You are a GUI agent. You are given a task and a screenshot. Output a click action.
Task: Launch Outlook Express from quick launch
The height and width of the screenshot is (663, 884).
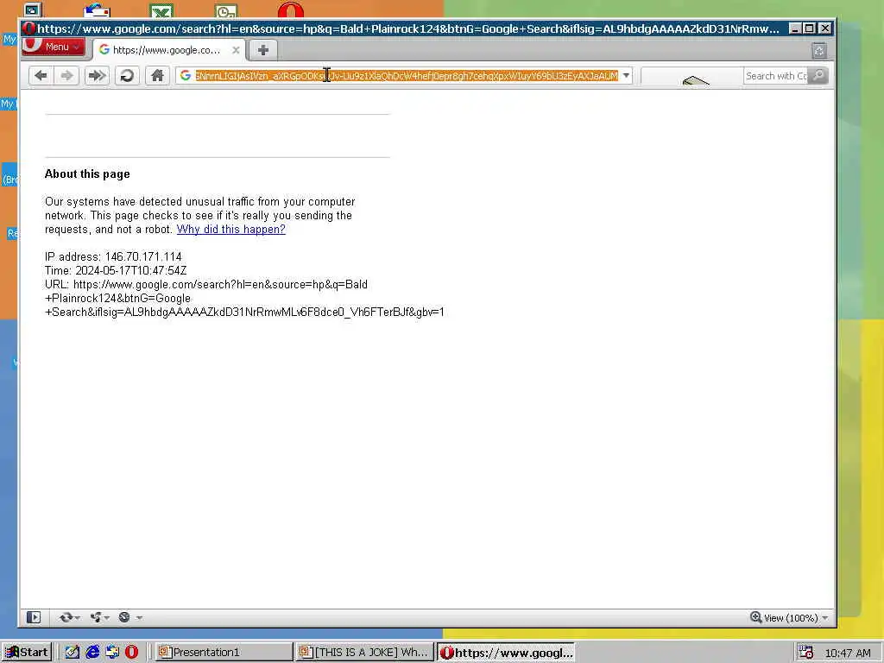pos(111,653)
